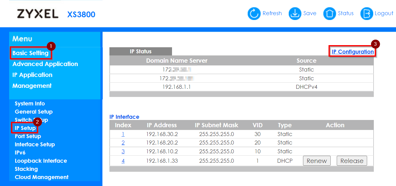Click the ZYXEL logo
The image size is (396, 186).
click(x=38, y=14)
